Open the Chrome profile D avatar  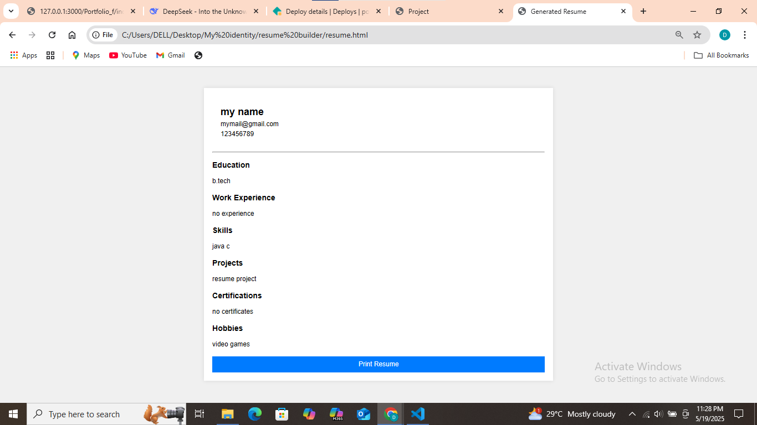725,35
